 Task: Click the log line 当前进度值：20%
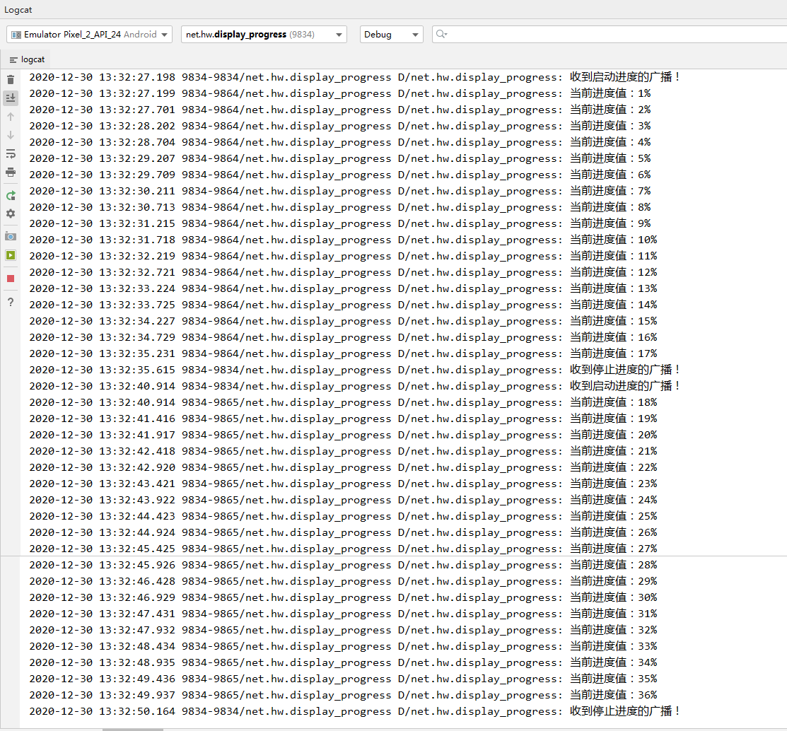pyautogui.click(x=343, y=435)
